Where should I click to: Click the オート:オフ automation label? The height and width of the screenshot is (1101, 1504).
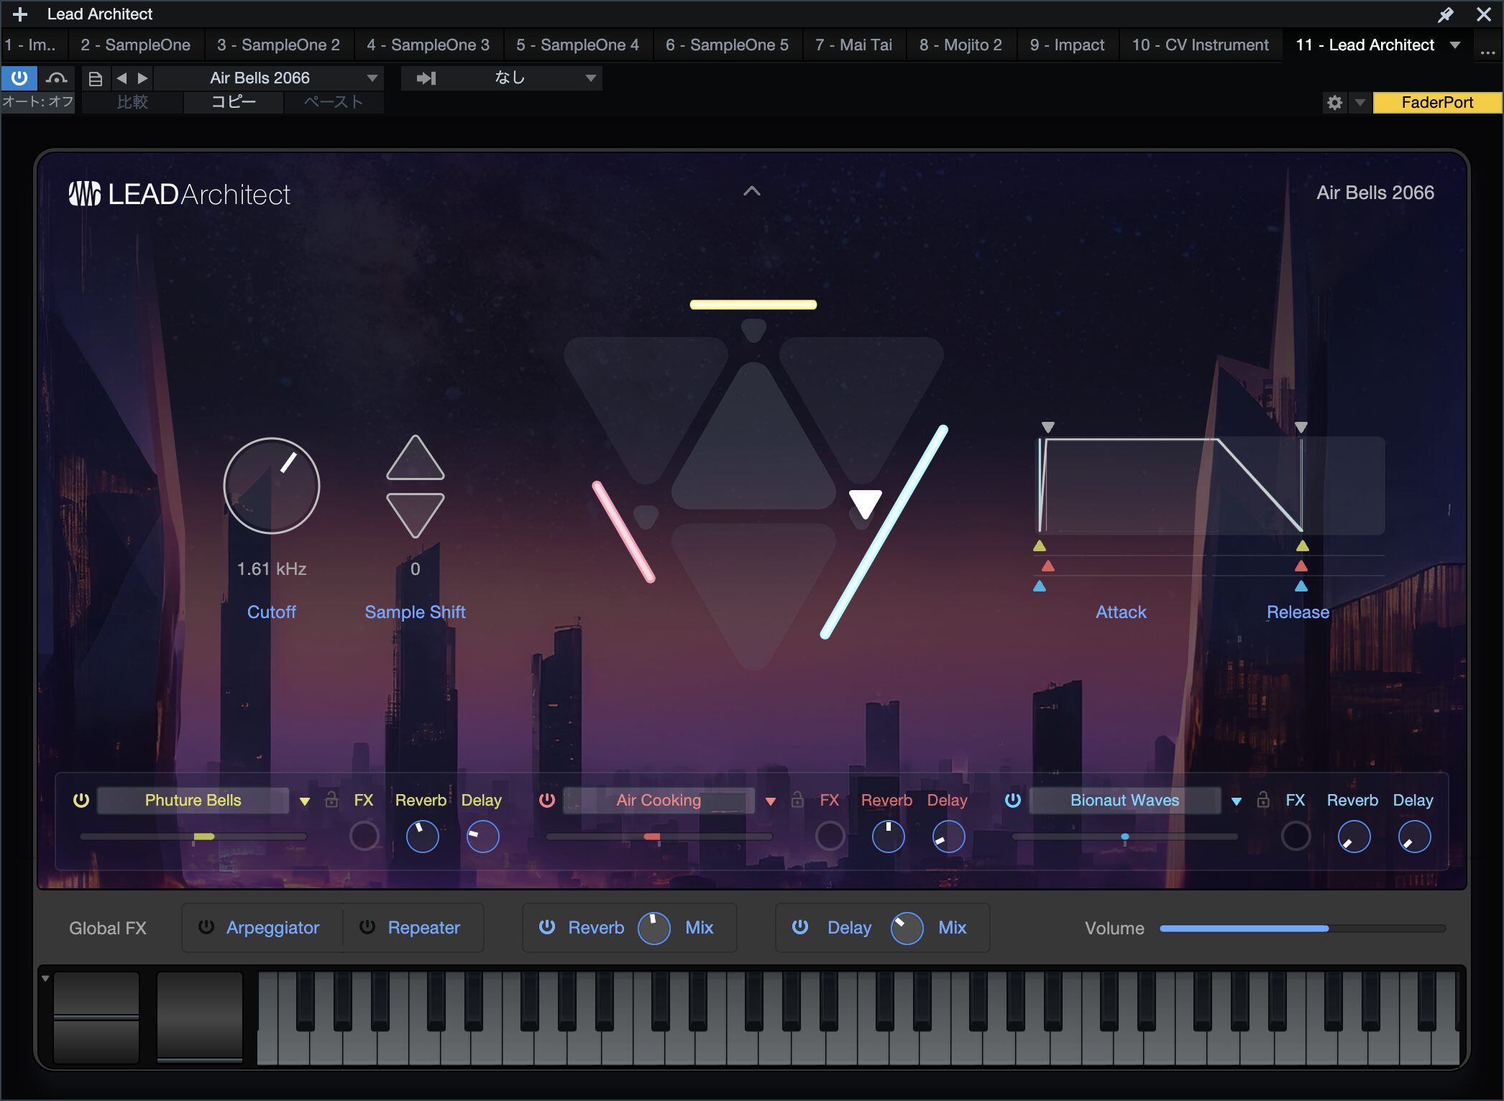point(37,102)
